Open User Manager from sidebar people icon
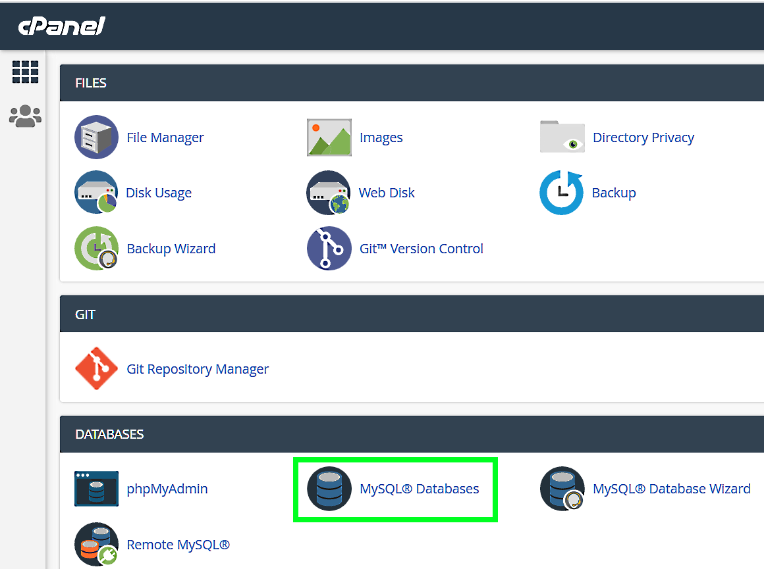This screenshot has height=569, width=764. click(x=25, y=116)
